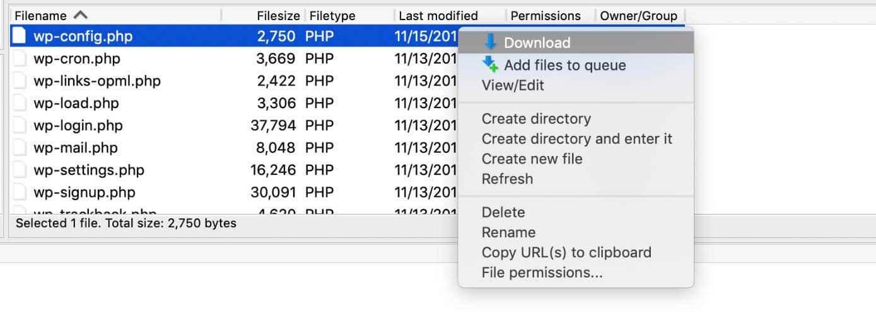Click Delete in the context menu
This screenshot has height=312, width=876.
tap(503, 212)
